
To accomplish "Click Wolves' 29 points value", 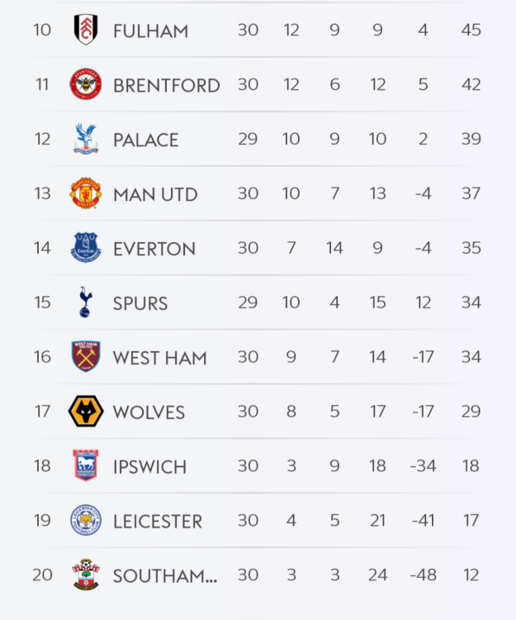I will click(x=471, y=412).
